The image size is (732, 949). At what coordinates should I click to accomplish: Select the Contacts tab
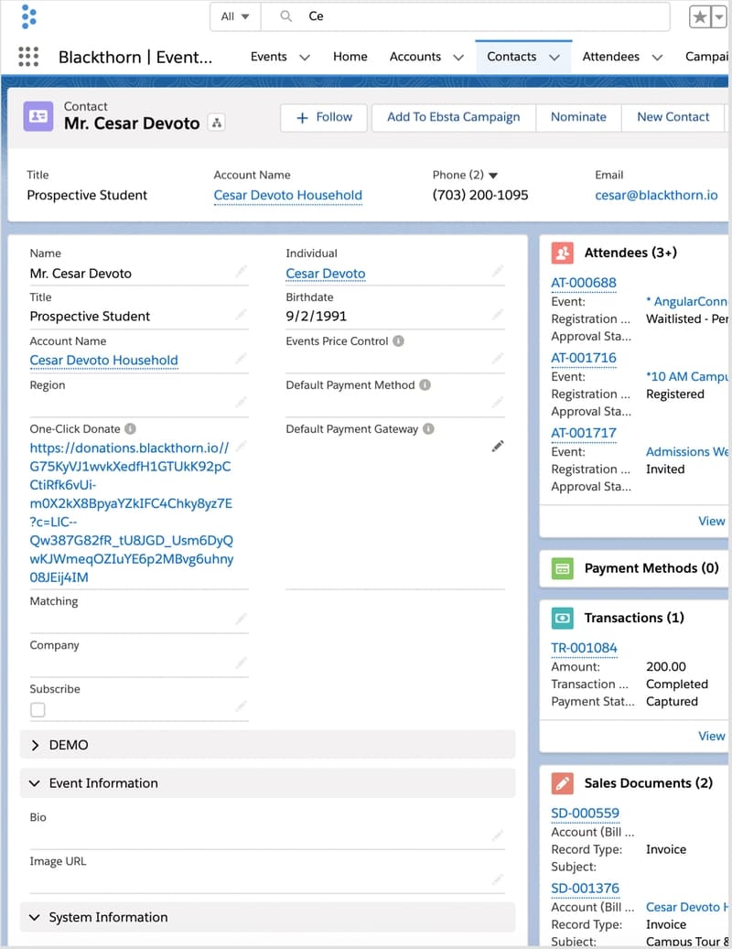(x=511, y=57)
